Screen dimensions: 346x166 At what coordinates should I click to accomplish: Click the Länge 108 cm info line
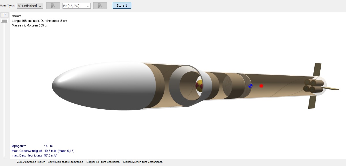(39, 21)
